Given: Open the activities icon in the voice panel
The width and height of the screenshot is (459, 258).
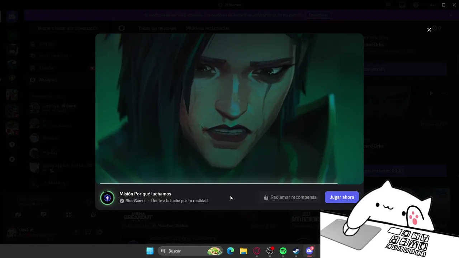Looking at the screenshot, I should (68, 215).
